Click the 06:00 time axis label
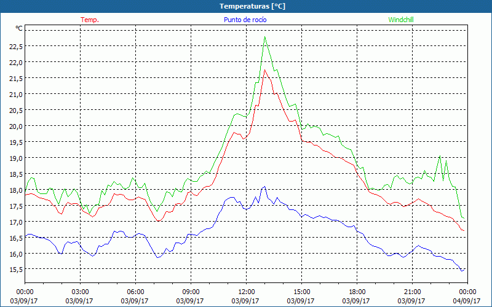 coord(135,292)
